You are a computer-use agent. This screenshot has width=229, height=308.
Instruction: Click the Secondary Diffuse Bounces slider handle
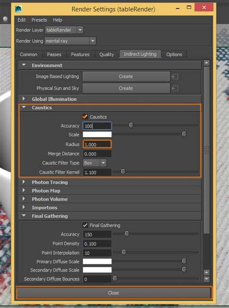tap(115, 278)
